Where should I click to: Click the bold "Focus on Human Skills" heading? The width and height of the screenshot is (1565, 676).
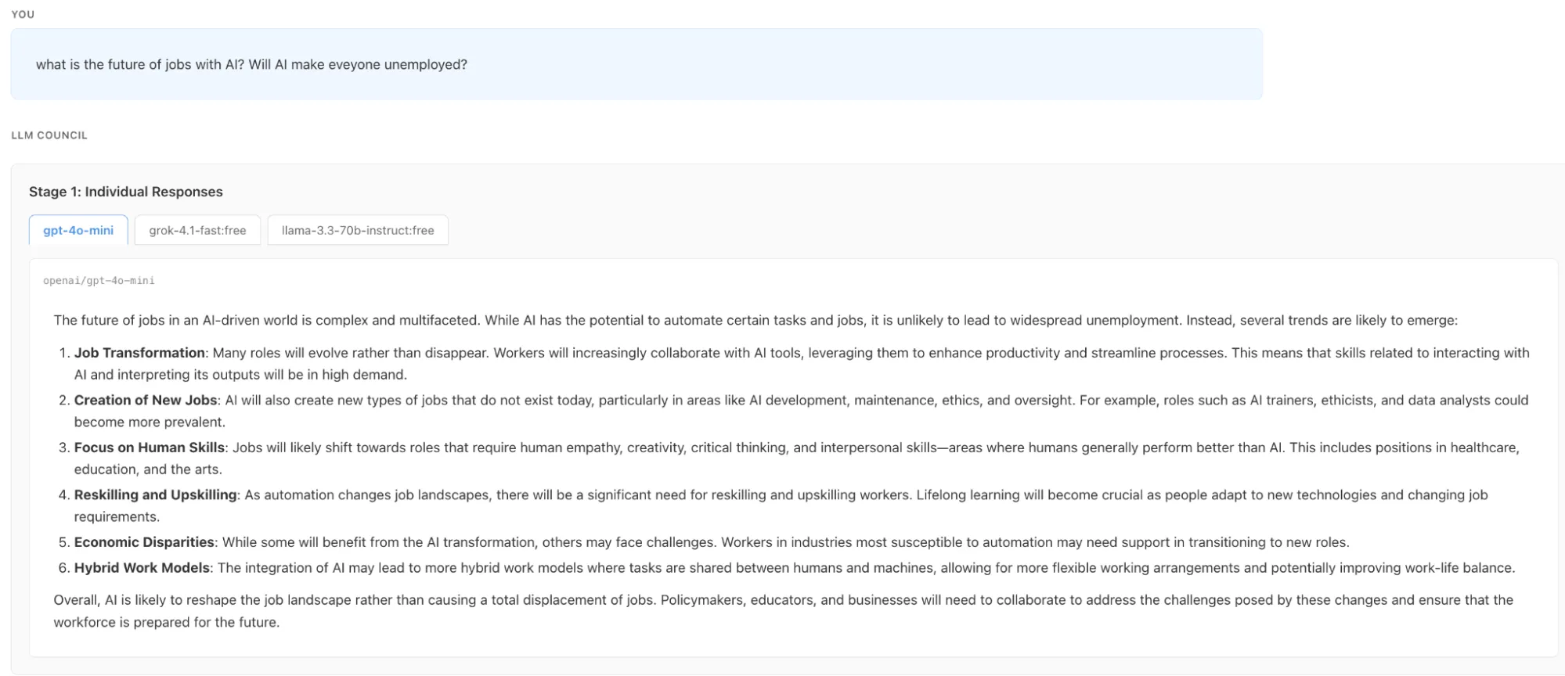click(x=150, y=448)
